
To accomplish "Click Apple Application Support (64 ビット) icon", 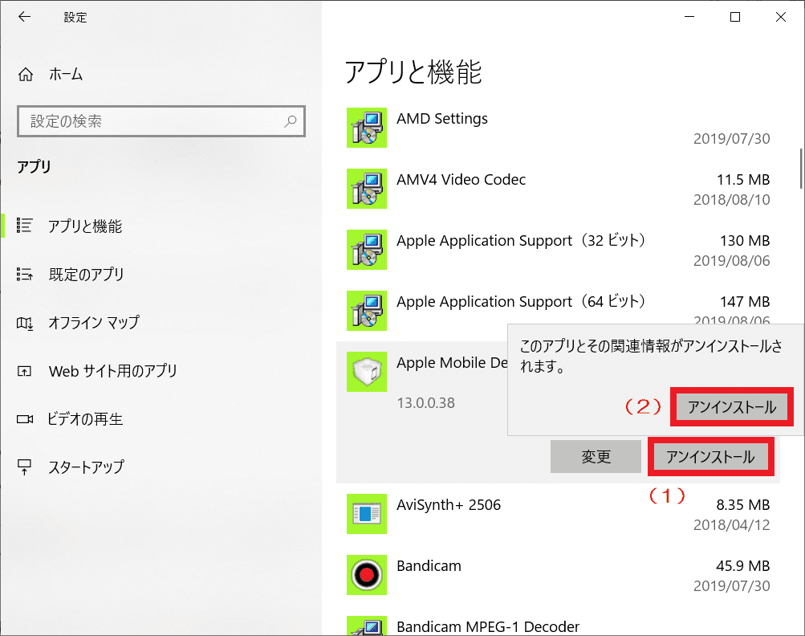I will (x=367, y=311).
